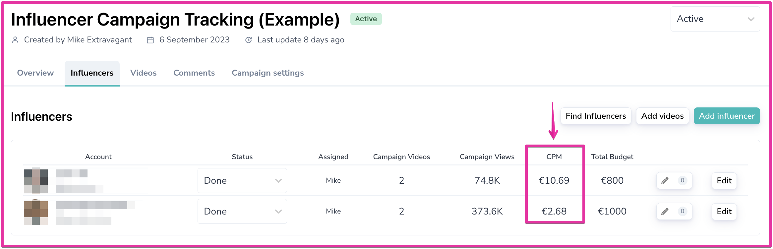Click the calendar date icon
Viewport: 773px width, 249px height.
[150, 40]
